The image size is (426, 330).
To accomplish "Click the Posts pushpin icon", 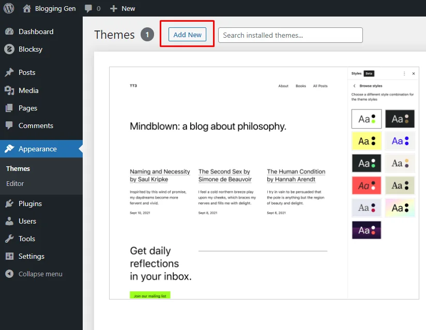I will pos(9,72).
